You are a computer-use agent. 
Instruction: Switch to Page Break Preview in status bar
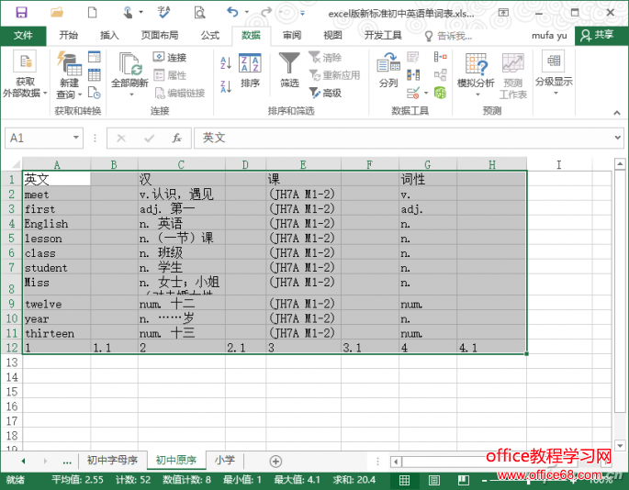464,480
